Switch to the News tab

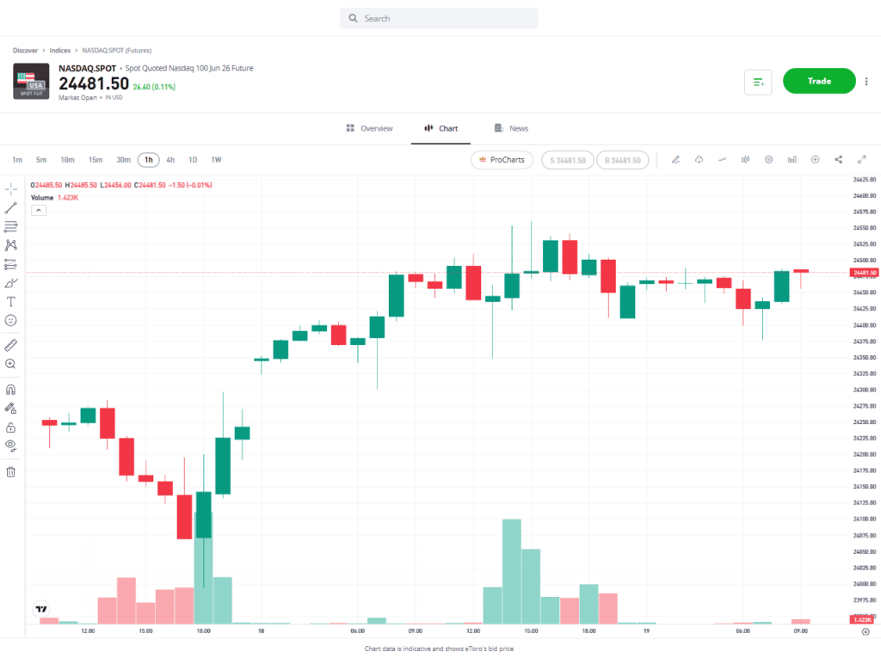tap(511, 128)
